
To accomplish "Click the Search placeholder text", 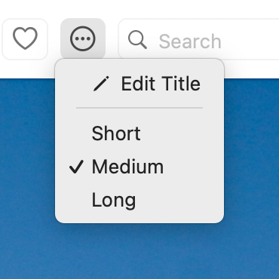I will point(190,41).
